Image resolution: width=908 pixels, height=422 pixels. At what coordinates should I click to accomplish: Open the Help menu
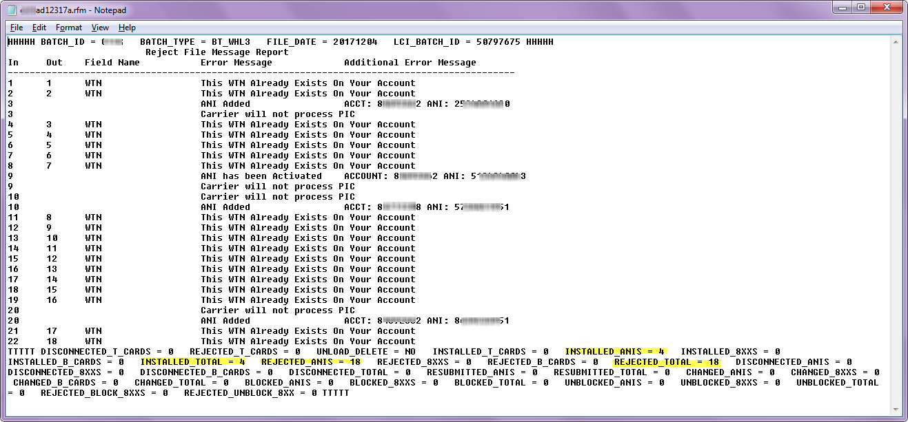pos(127,27)
